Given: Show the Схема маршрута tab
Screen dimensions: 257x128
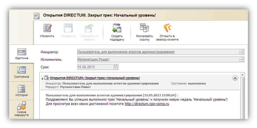Looking at the screenshot, I should coord(22,109).
